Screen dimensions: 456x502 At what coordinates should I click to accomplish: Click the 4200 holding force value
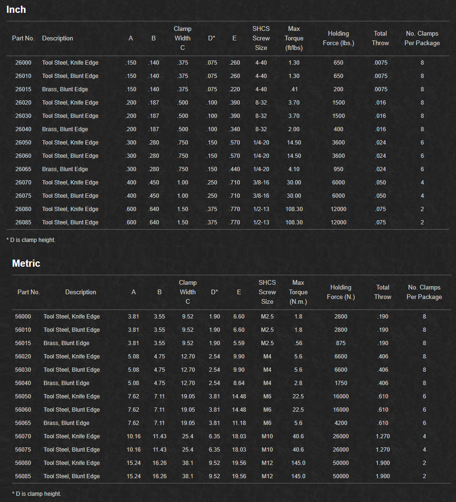(x=341, y=423)
